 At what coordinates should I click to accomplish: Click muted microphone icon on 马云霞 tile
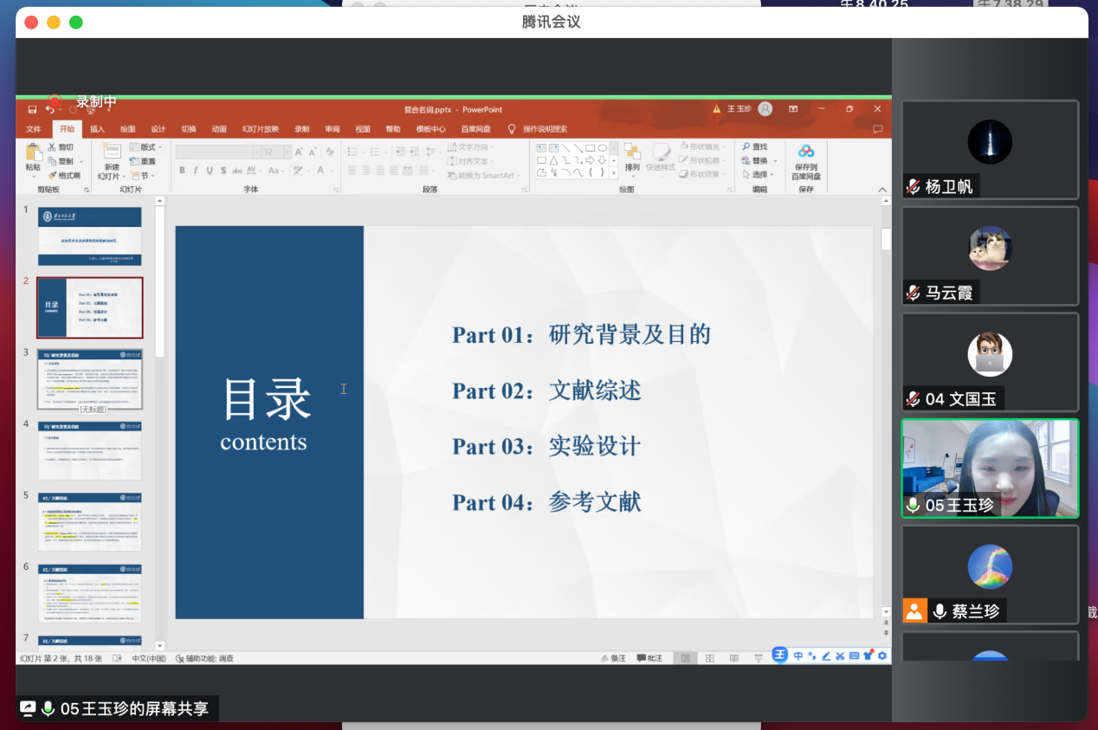[x=913, y=293]
